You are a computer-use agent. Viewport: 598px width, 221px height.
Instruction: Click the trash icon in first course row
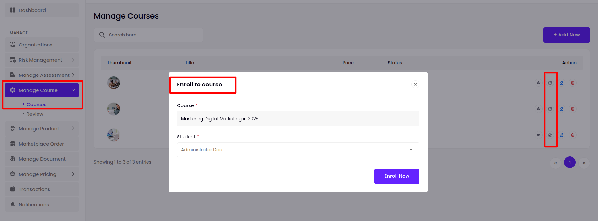pos(573,83)
